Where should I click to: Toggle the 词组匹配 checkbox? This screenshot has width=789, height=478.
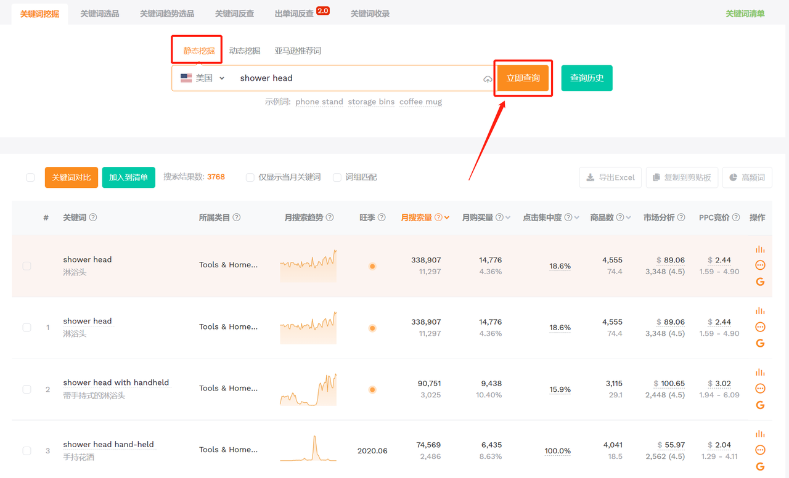(x=337, y=177)
